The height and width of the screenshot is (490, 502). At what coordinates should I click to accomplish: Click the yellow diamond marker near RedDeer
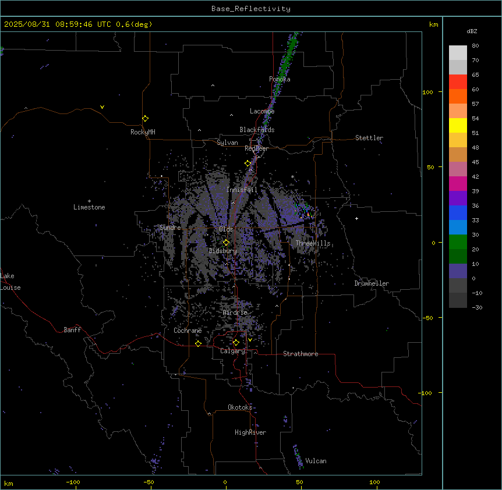pyautogui.click(x=248, y=164)
